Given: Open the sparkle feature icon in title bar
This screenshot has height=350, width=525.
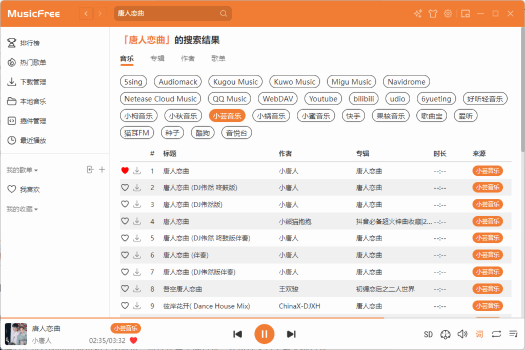Looking at the screenshot, I should coord(417,13).
